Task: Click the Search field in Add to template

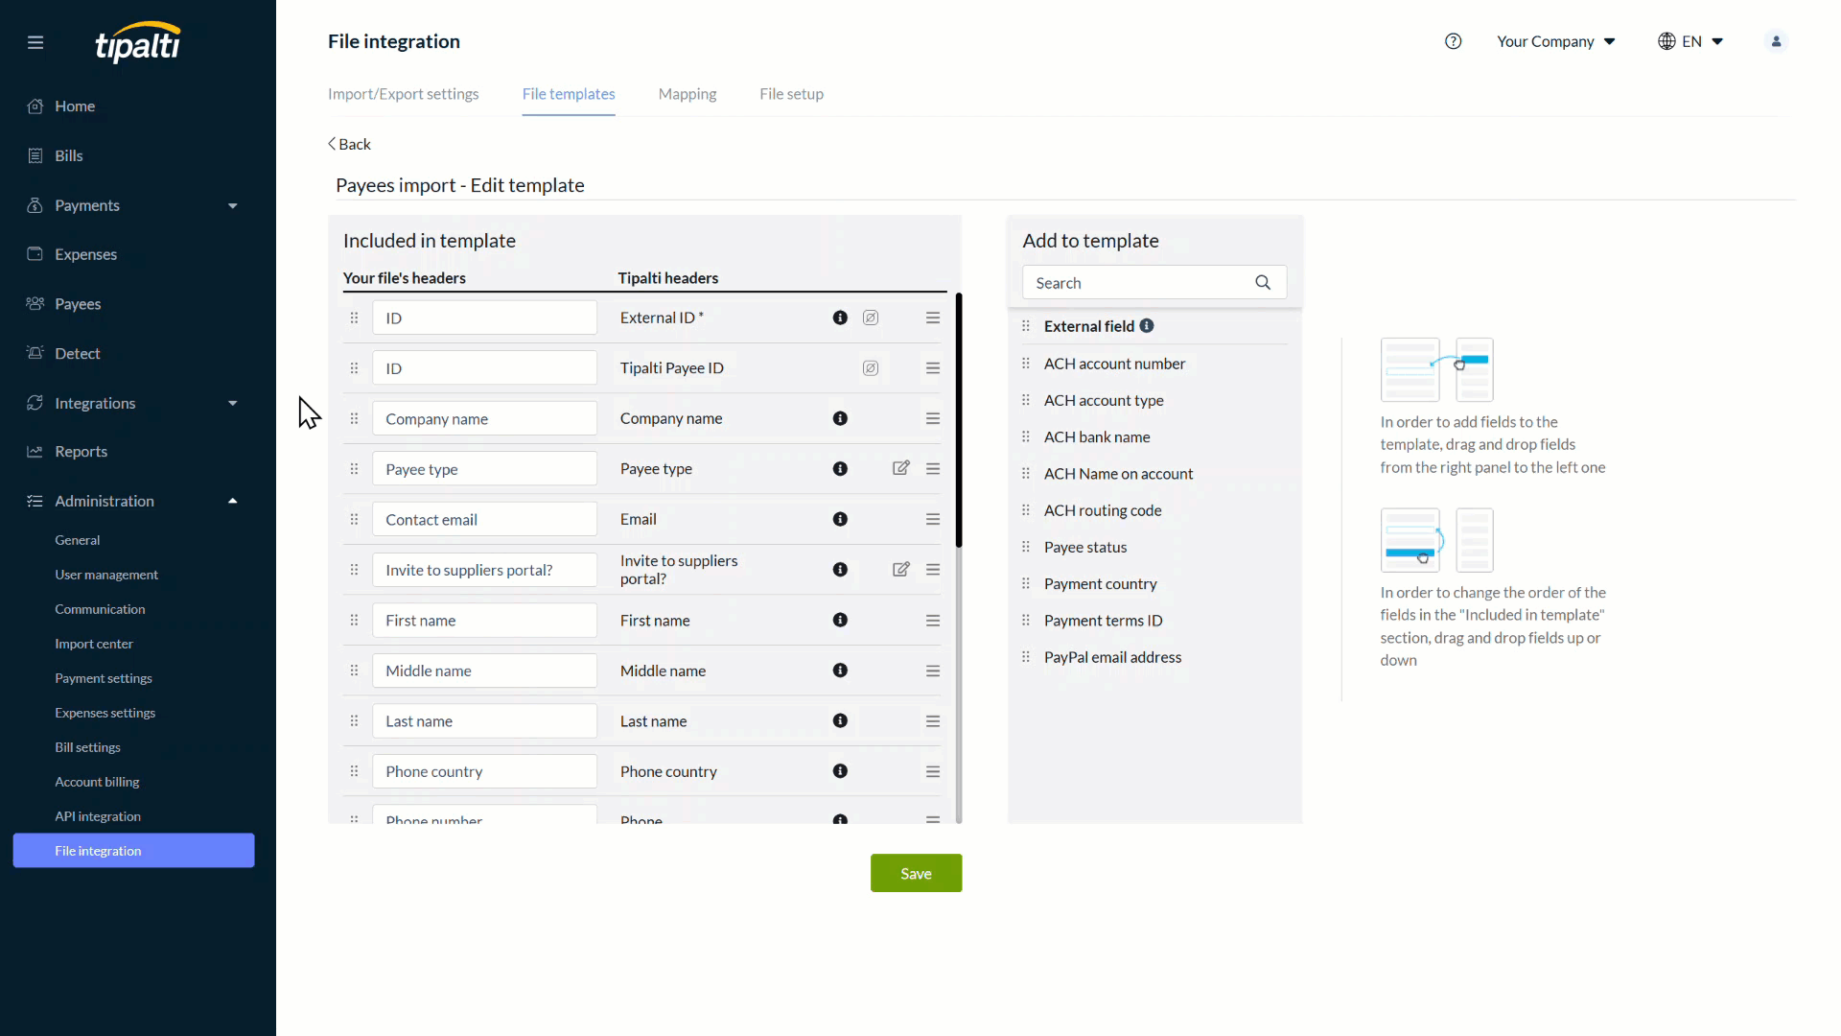Action: pos(1154,283)
